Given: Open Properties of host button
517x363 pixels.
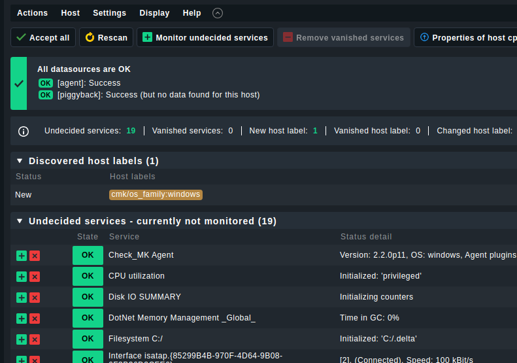Looking at the screenshot, I should click(465, 37).
